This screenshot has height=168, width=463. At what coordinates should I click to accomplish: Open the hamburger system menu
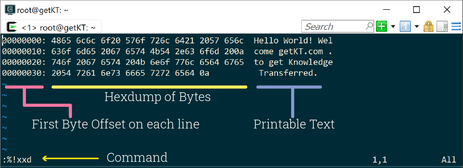[456, 26]
